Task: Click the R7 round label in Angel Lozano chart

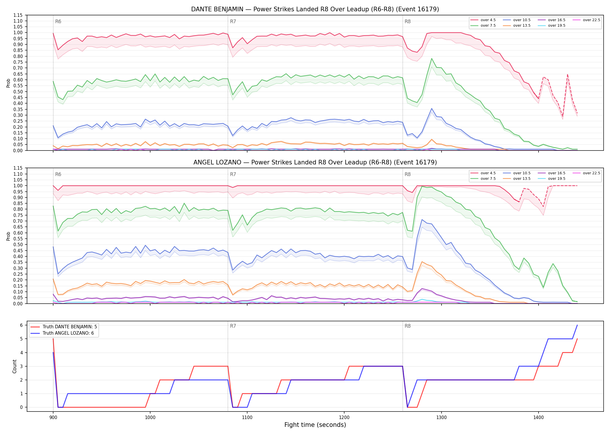Action: [233, 174]
